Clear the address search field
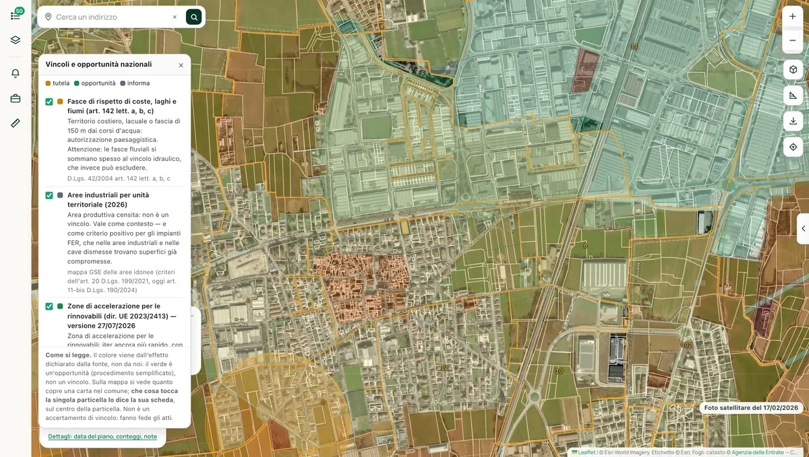 [175, 17]
